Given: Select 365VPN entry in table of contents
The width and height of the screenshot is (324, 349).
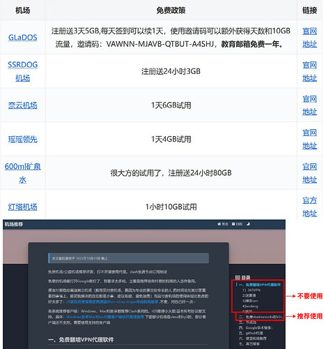Looking at the screenshot, I should (252, 290).
